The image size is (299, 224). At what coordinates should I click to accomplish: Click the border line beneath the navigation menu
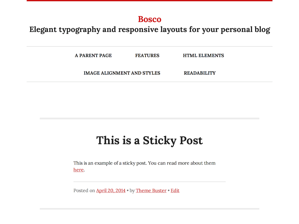pyautogui.click(x=149, y=82)
